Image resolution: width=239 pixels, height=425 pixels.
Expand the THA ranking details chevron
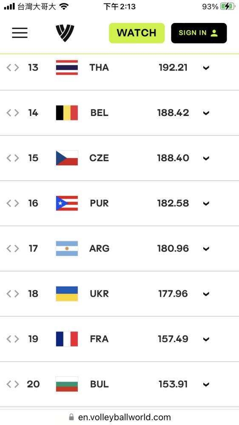(206, 68)
